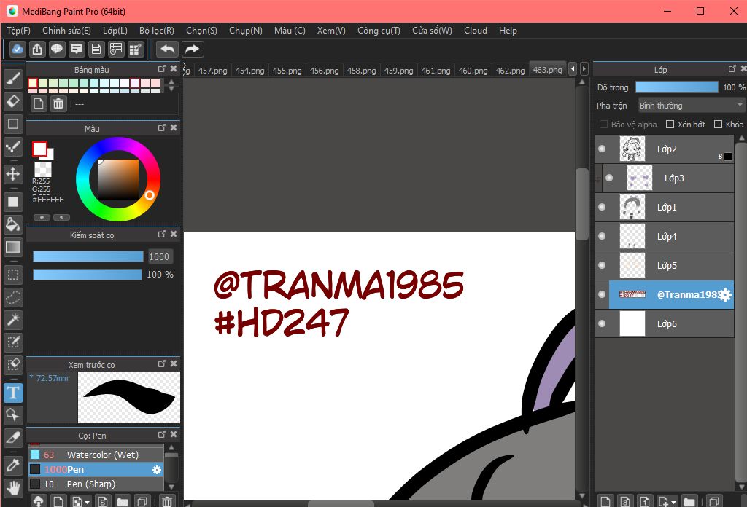Click the export/share toolbar icon
The image size is (747, 507).
coord(37,49)
